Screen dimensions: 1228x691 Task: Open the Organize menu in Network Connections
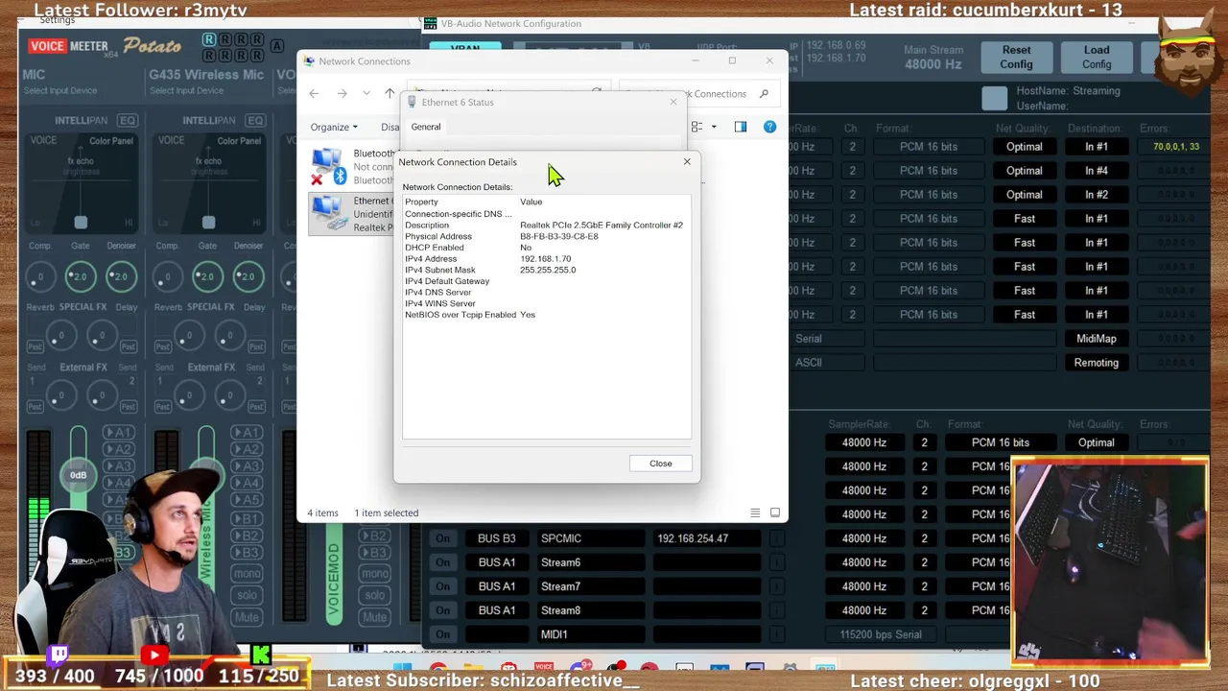tap(333, 127)
